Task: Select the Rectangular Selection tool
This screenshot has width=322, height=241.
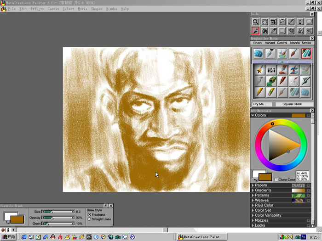Action: [282, 31]
